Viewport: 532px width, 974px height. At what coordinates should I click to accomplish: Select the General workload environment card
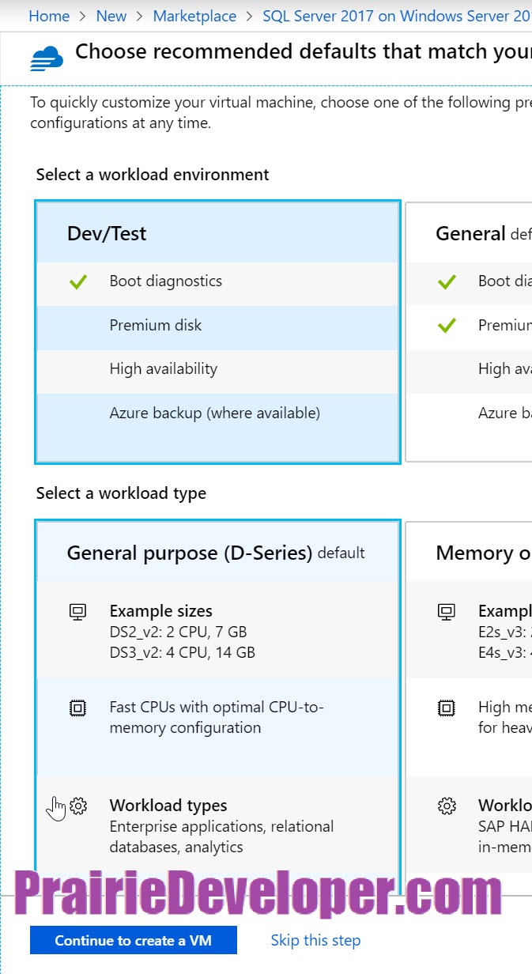(469, 331)
